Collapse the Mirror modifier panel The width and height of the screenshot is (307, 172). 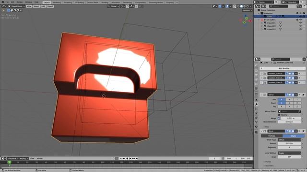point(262,95)
